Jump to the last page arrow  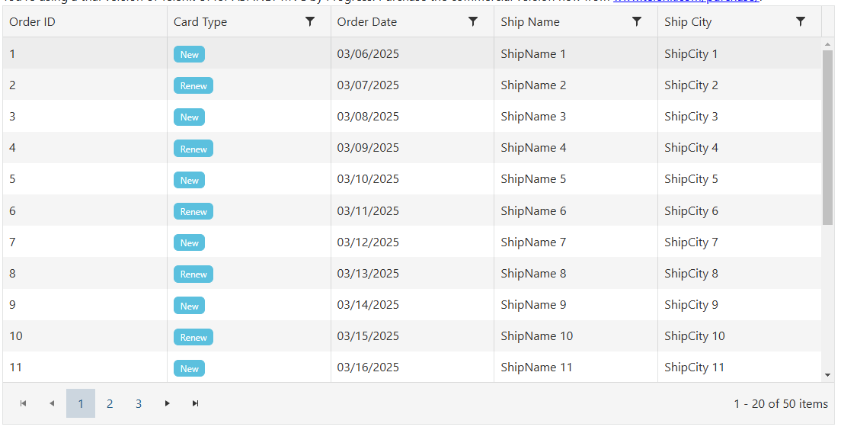pyautogui.click(x=196, y=403)
